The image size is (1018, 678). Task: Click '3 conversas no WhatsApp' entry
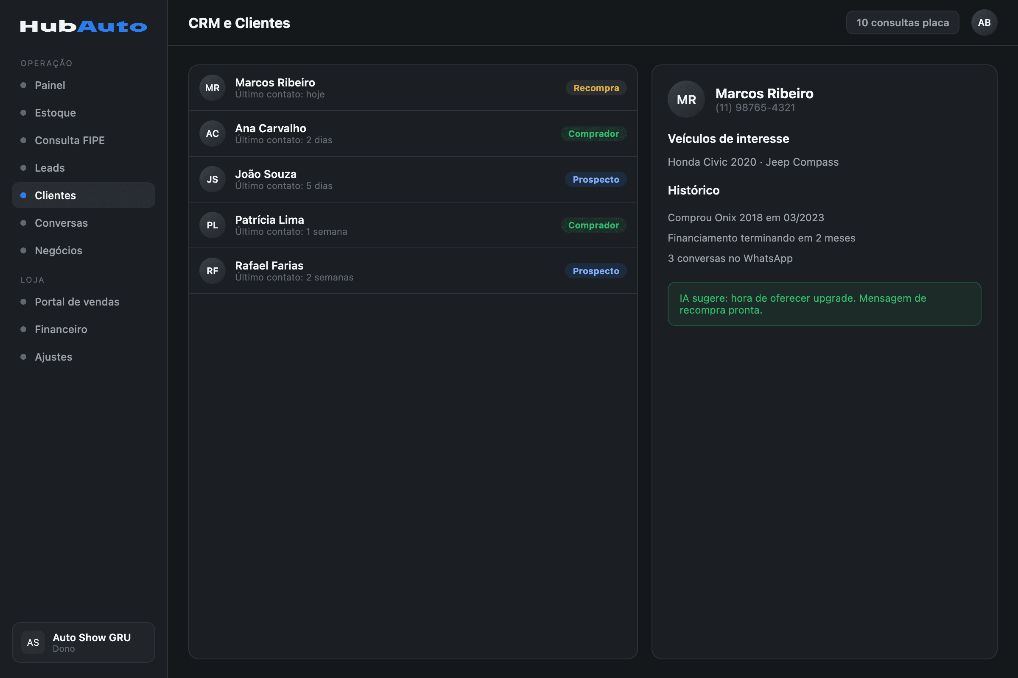tap(730, 258)
